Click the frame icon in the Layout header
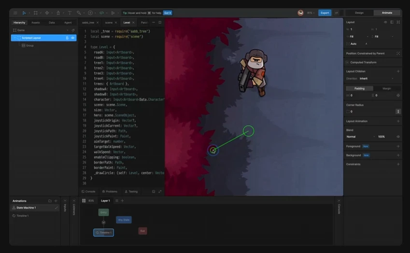The height and width of the screenshot is (253, 410). coord(398,22)
